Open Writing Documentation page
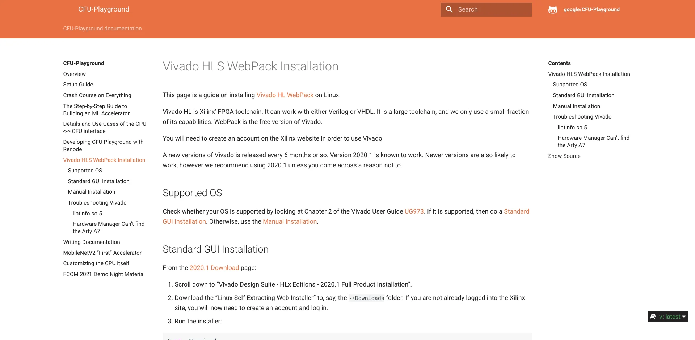The image size is (695, 340). tap(92, 242)
